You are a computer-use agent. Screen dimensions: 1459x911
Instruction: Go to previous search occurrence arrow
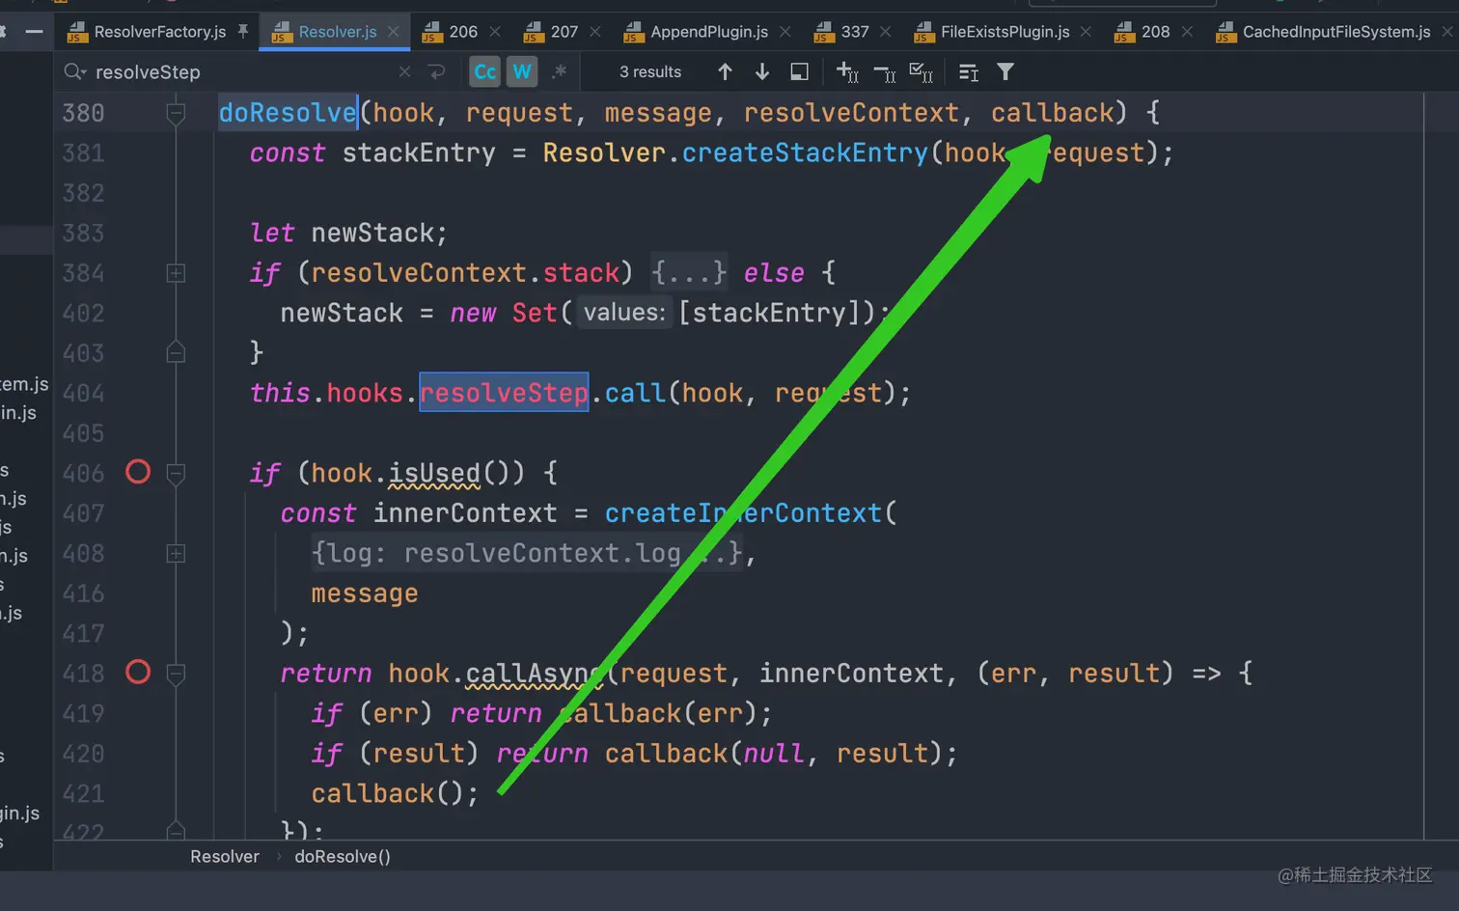click(725, 72)
